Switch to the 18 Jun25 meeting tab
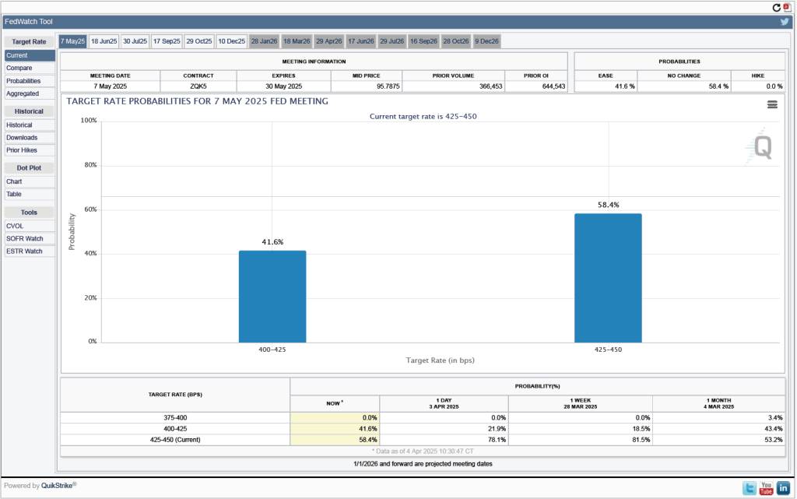 pos(104,40)
